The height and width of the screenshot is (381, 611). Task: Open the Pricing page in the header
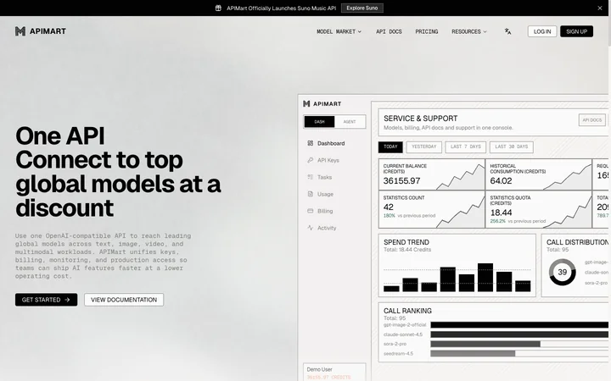427,31
